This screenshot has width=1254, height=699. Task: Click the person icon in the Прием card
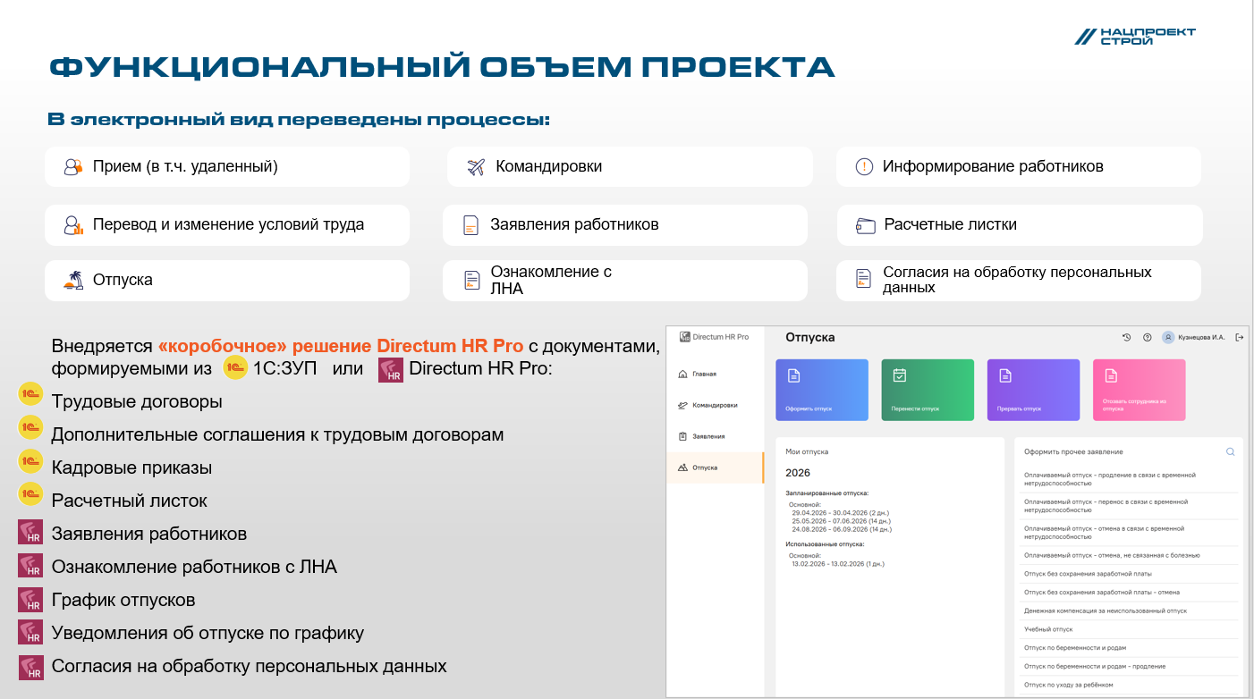tap(73, 167)
